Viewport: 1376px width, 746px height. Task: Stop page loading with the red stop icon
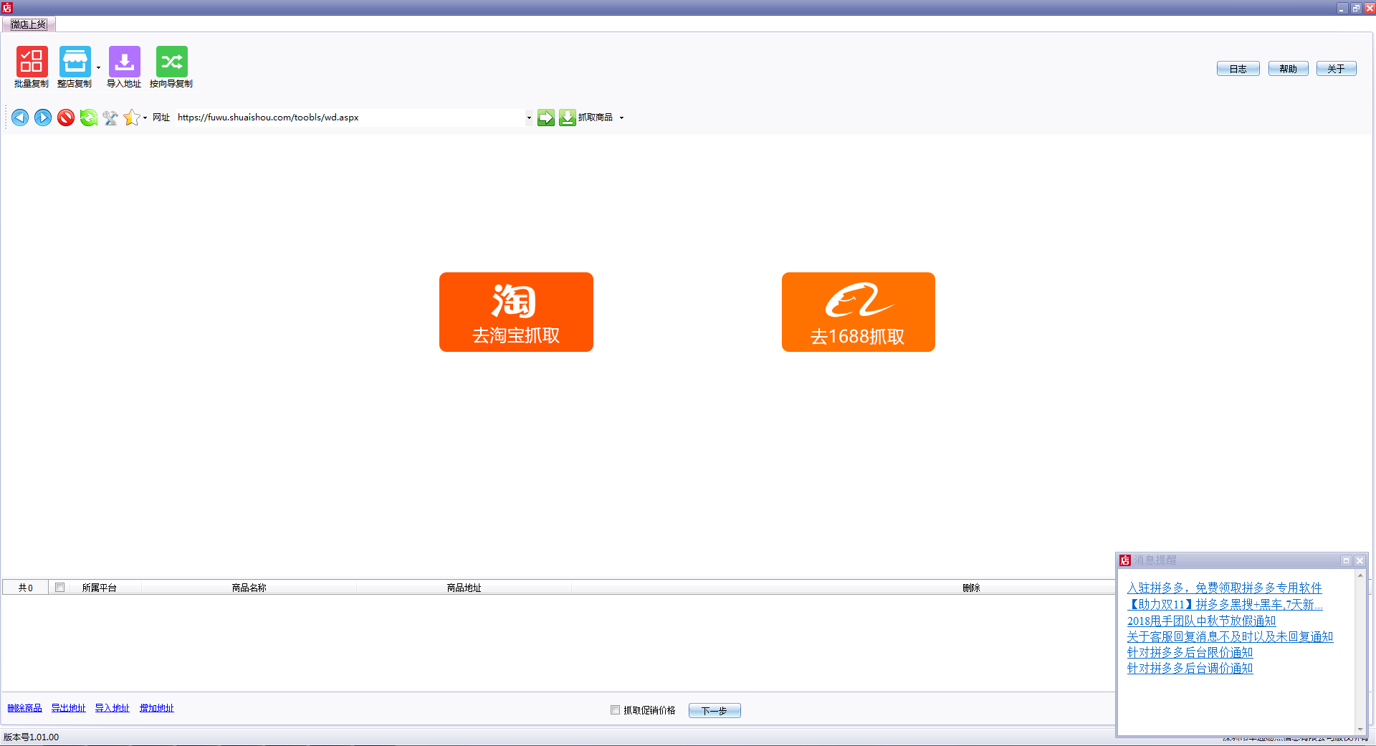(x=66, y=118)
